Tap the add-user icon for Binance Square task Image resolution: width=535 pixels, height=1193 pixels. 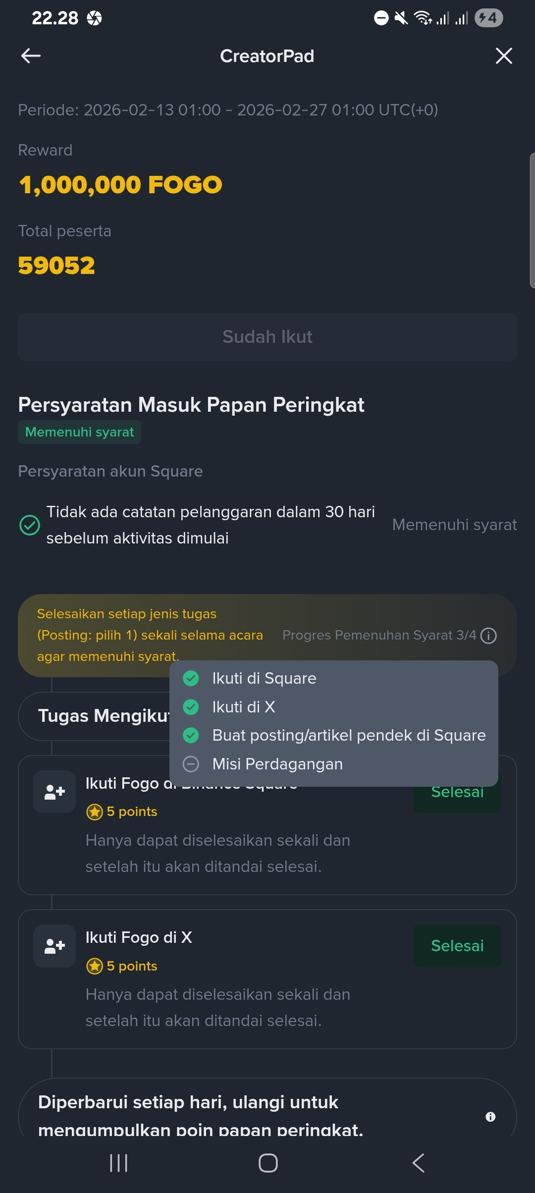click(54, 792)
